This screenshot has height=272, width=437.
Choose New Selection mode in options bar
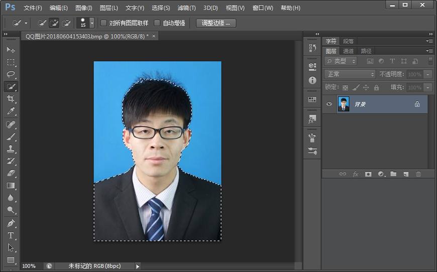42,23
